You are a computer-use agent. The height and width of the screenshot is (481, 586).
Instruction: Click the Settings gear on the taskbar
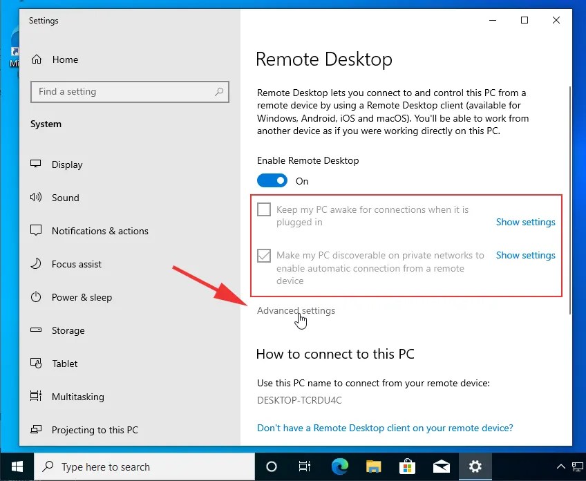475,466
